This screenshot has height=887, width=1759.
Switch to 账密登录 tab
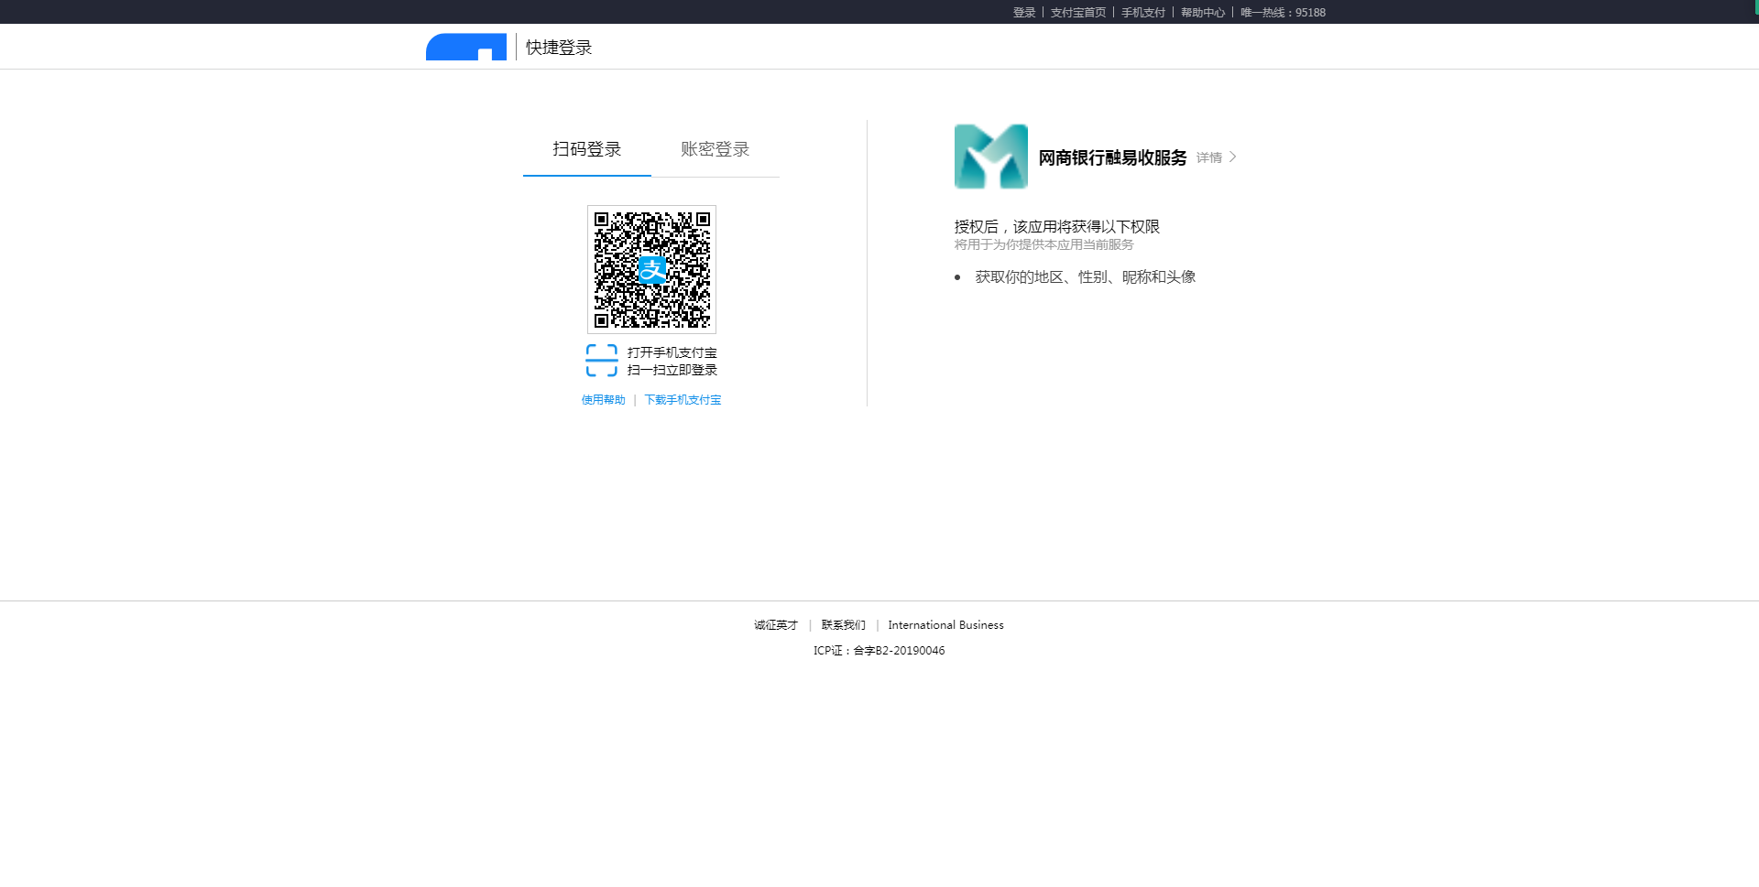tap(716, 149)
